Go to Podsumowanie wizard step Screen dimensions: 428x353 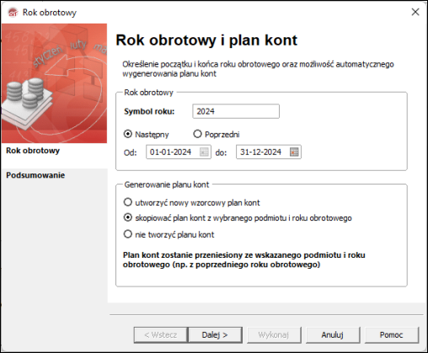35,175
